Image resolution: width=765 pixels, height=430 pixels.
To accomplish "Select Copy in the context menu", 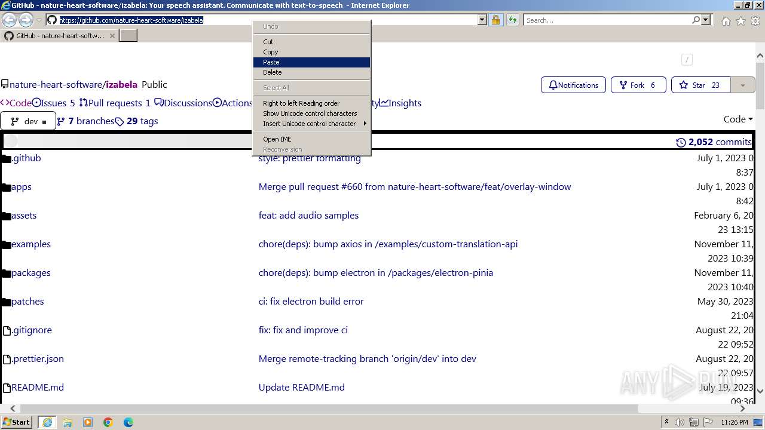I will tap(311, 52).
